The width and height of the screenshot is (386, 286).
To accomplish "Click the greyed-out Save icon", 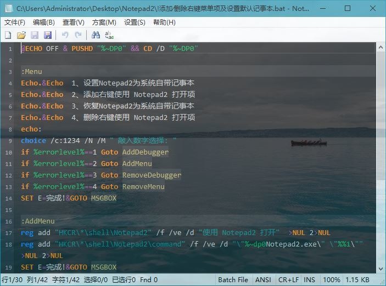I will tap(35, 35).
